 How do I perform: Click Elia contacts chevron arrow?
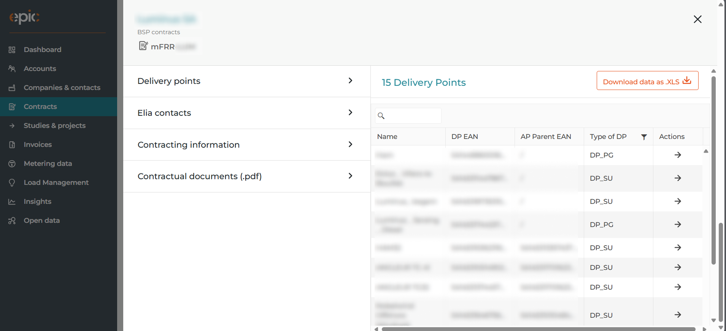[x=350, y=112]
